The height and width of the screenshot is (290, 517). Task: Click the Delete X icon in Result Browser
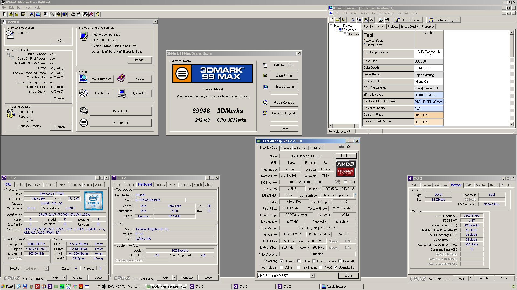pyautogui.click(x=372, y=20)
